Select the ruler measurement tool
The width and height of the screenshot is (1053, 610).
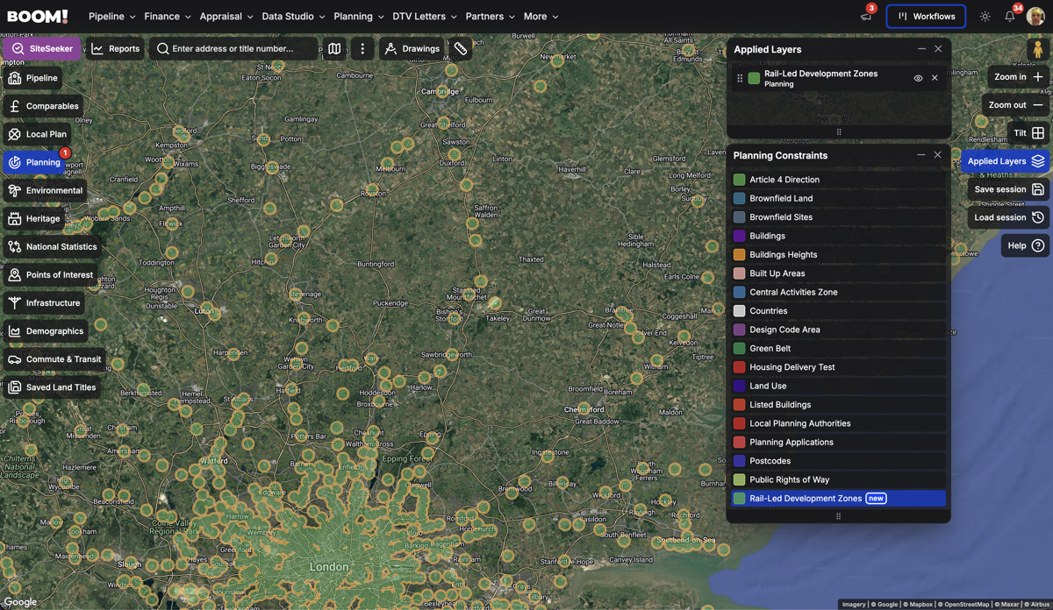461,49
